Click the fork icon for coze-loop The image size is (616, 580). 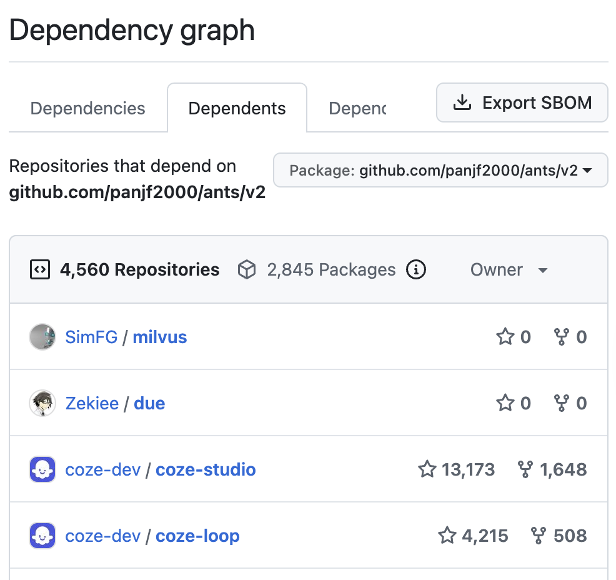[539, 536]
